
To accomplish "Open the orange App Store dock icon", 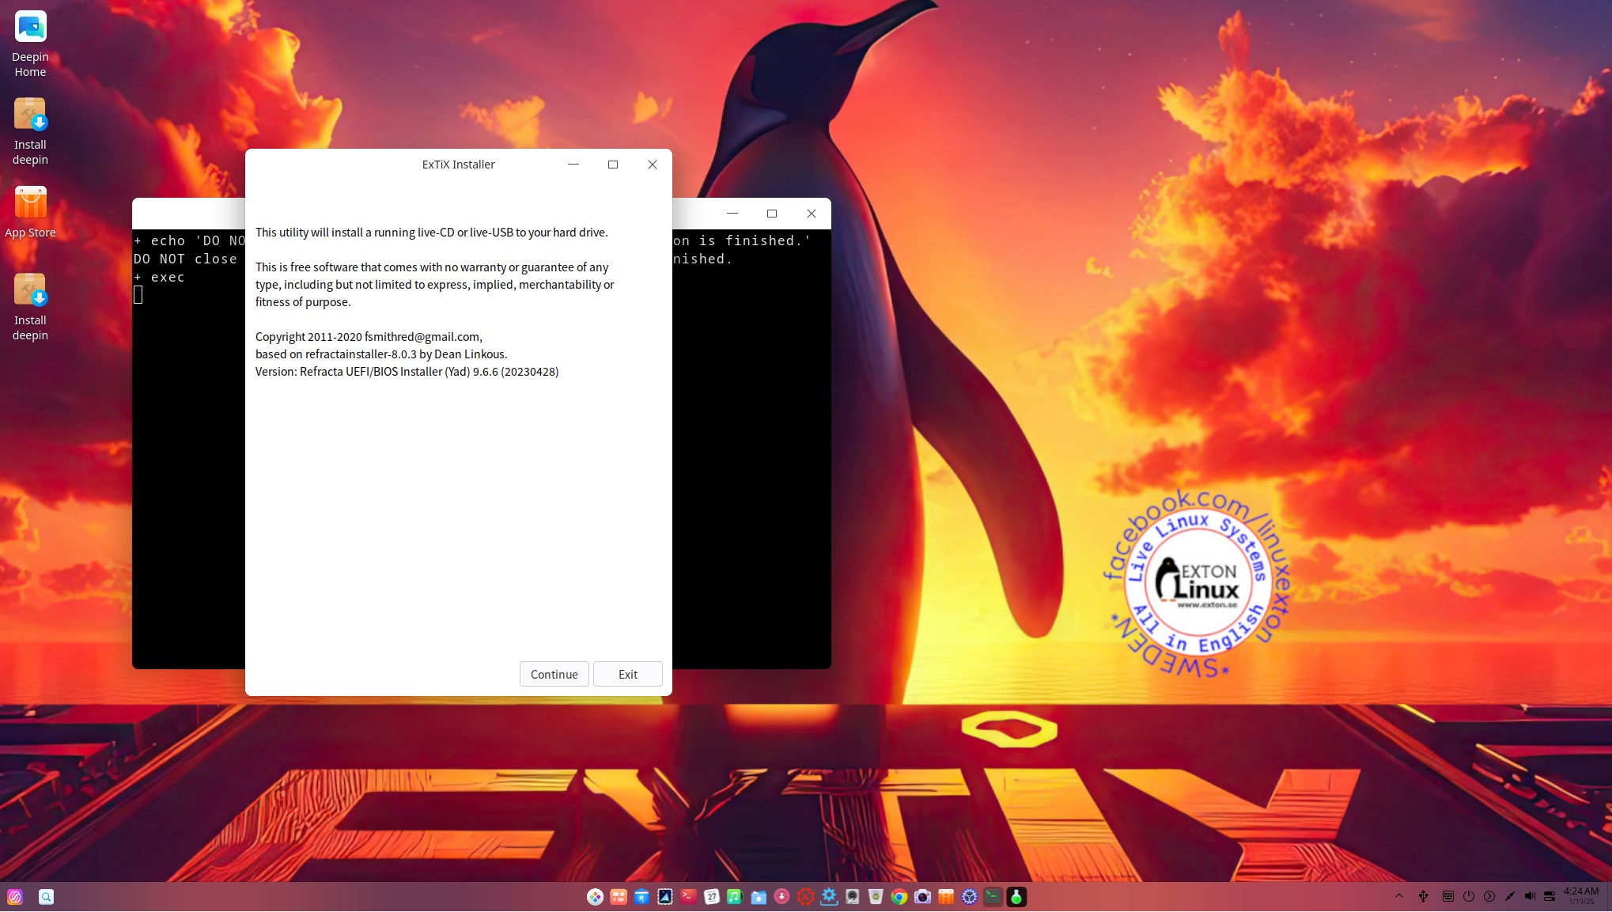I will coord(946,897).
